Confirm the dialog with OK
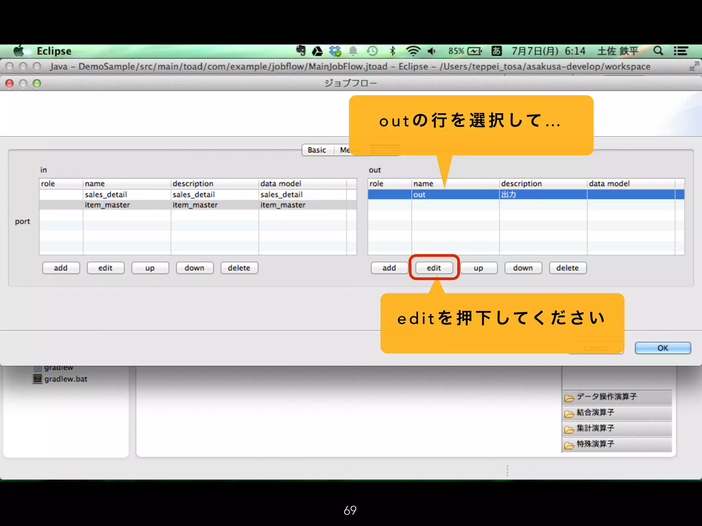 click(663, 348)
